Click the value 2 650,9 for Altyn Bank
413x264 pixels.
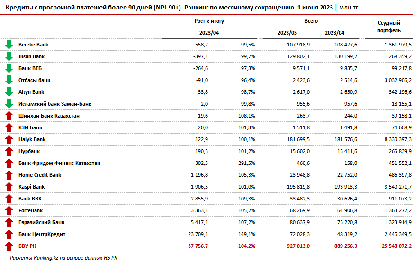(349, 92)
